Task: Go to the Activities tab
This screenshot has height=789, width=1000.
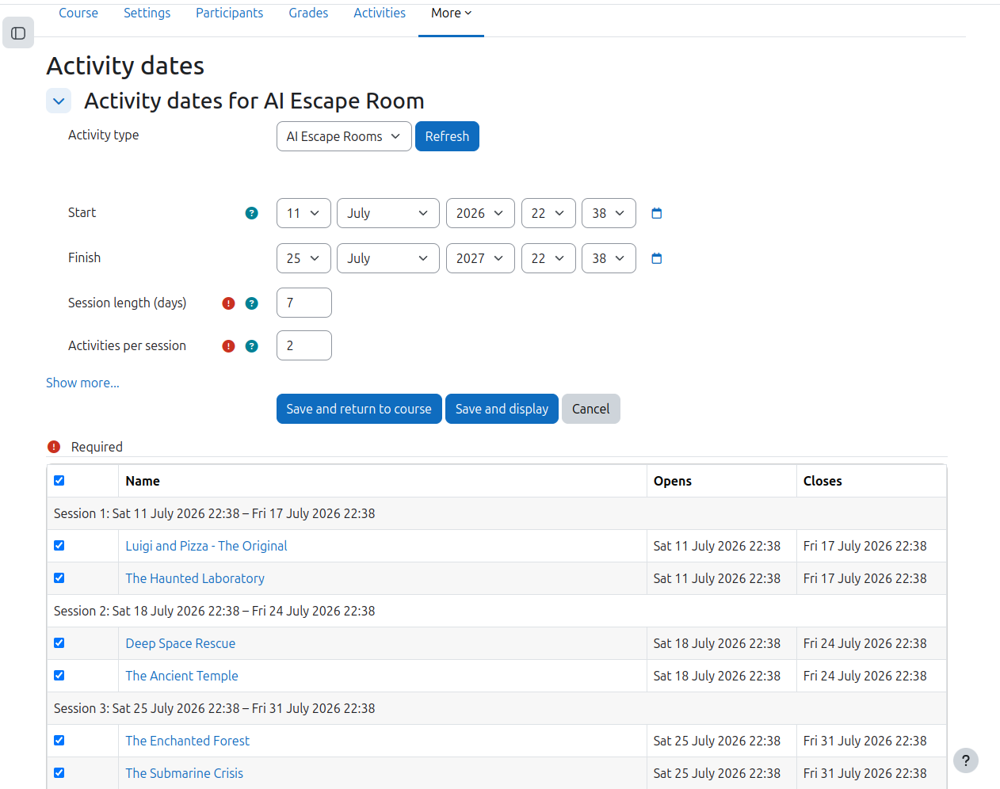Action: 380,13
